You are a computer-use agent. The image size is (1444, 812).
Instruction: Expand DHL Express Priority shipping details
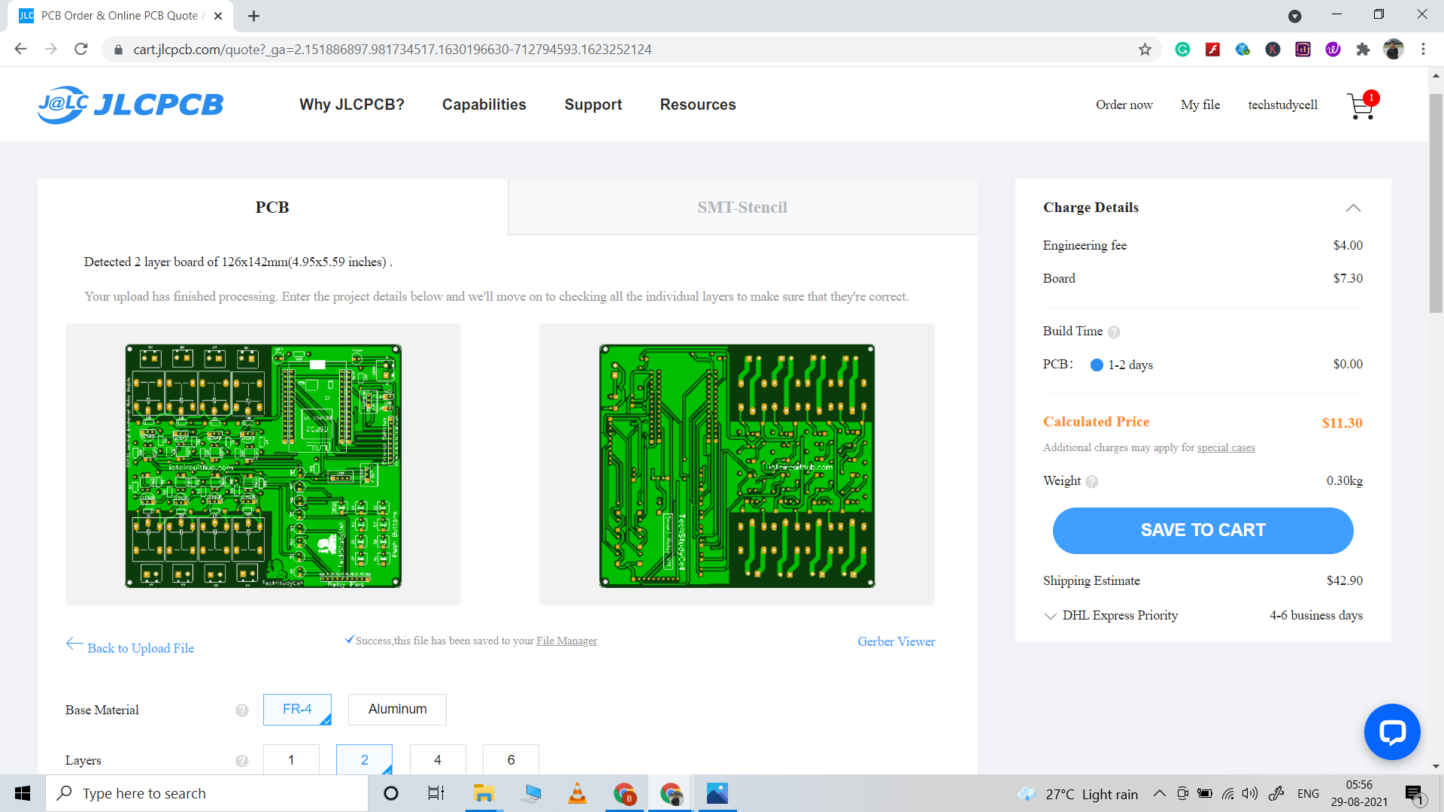tap(1050, 616)
